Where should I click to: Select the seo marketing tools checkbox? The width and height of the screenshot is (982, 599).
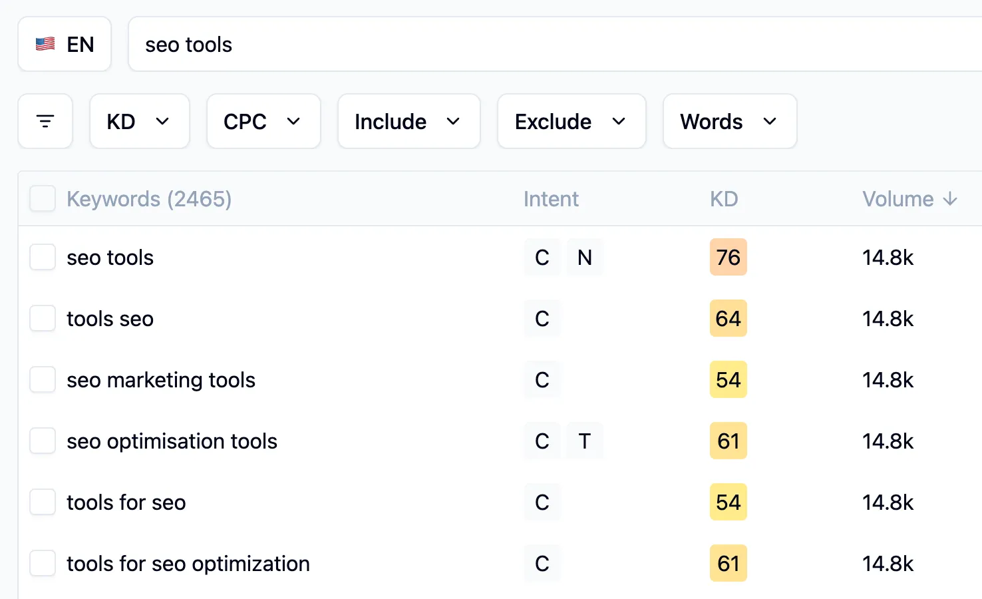pyautogui.click(x=43, y=380)
